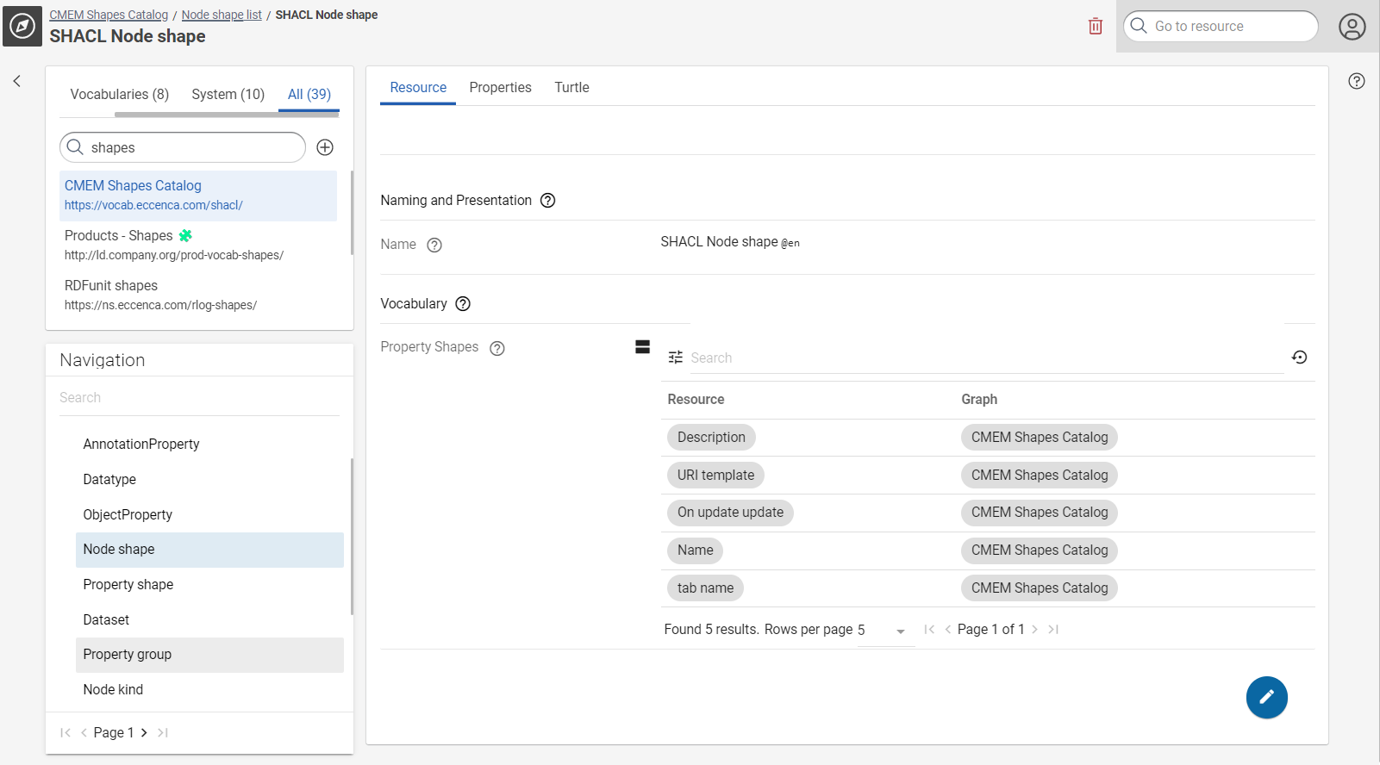Image resolution: width=1380 pixels, height=765 pixels.
Task: Click the add vocabulary plus icon
Action: coord(325,147)
